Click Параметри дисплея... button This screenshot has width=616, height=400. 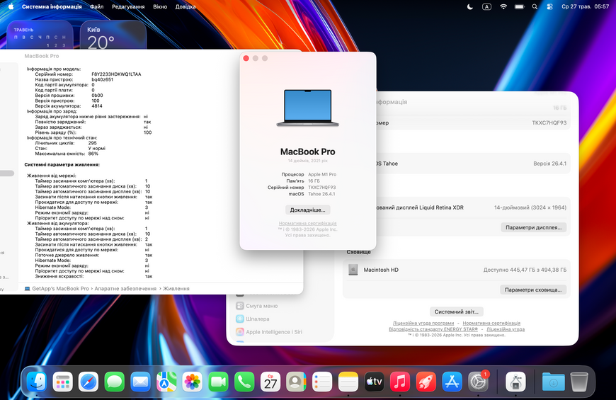coord(533,227)
